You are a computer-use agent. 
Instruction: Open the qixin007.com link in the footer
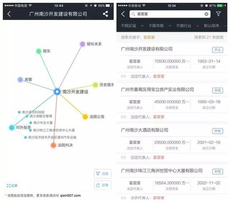(x=70, y=195)
